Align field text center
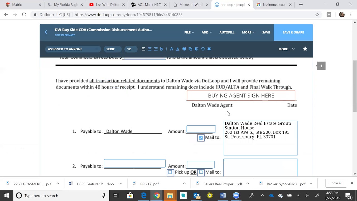357x201 pixels. [x=149, y=49]
